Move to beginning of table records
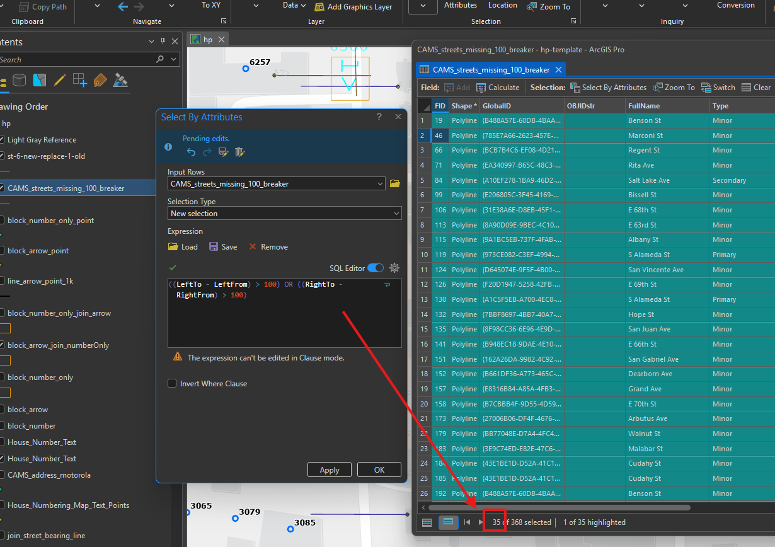The height and width of the screenshot is (547, 775). coord(467,522)
